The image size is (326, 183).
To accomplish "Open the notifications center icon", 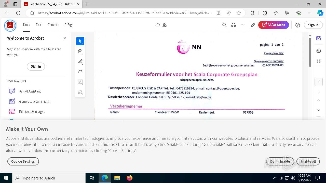I will [x=318, y=178].
